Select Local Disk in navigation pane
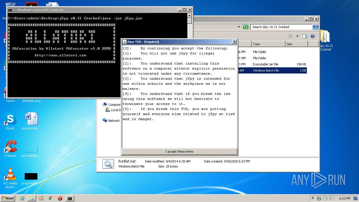 [x=113, y=110]
